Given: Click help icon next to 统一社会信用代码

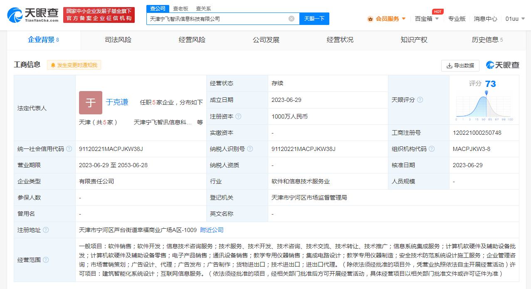Looking at the screenshot, I should pos(69,149).
